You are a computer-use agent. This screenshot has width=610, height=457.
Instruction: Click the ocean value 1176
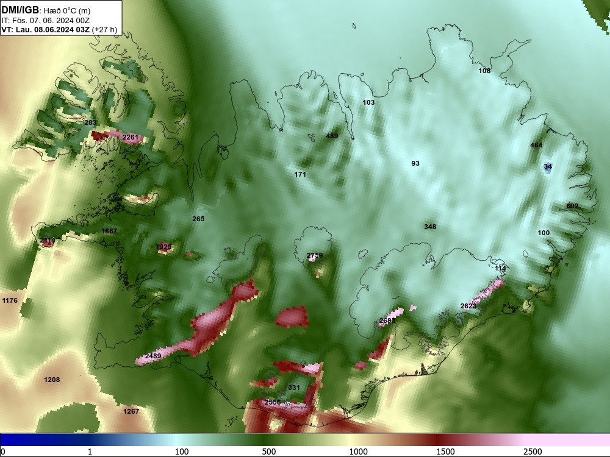(x=10, y=300)
